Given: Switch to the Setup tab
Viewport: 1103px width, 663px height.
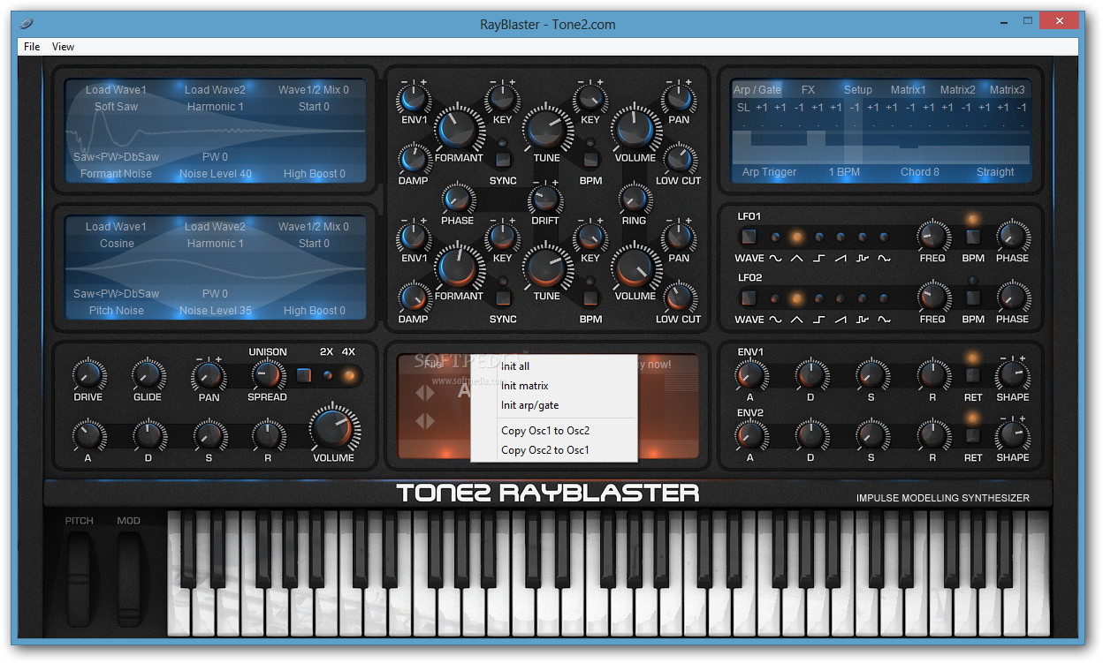Looking at the screenshot, I should tap(857, 90).
